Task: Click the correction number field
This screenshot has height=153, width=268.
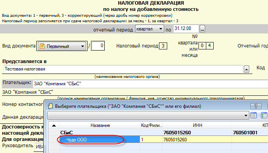Action: click(98, 46)
